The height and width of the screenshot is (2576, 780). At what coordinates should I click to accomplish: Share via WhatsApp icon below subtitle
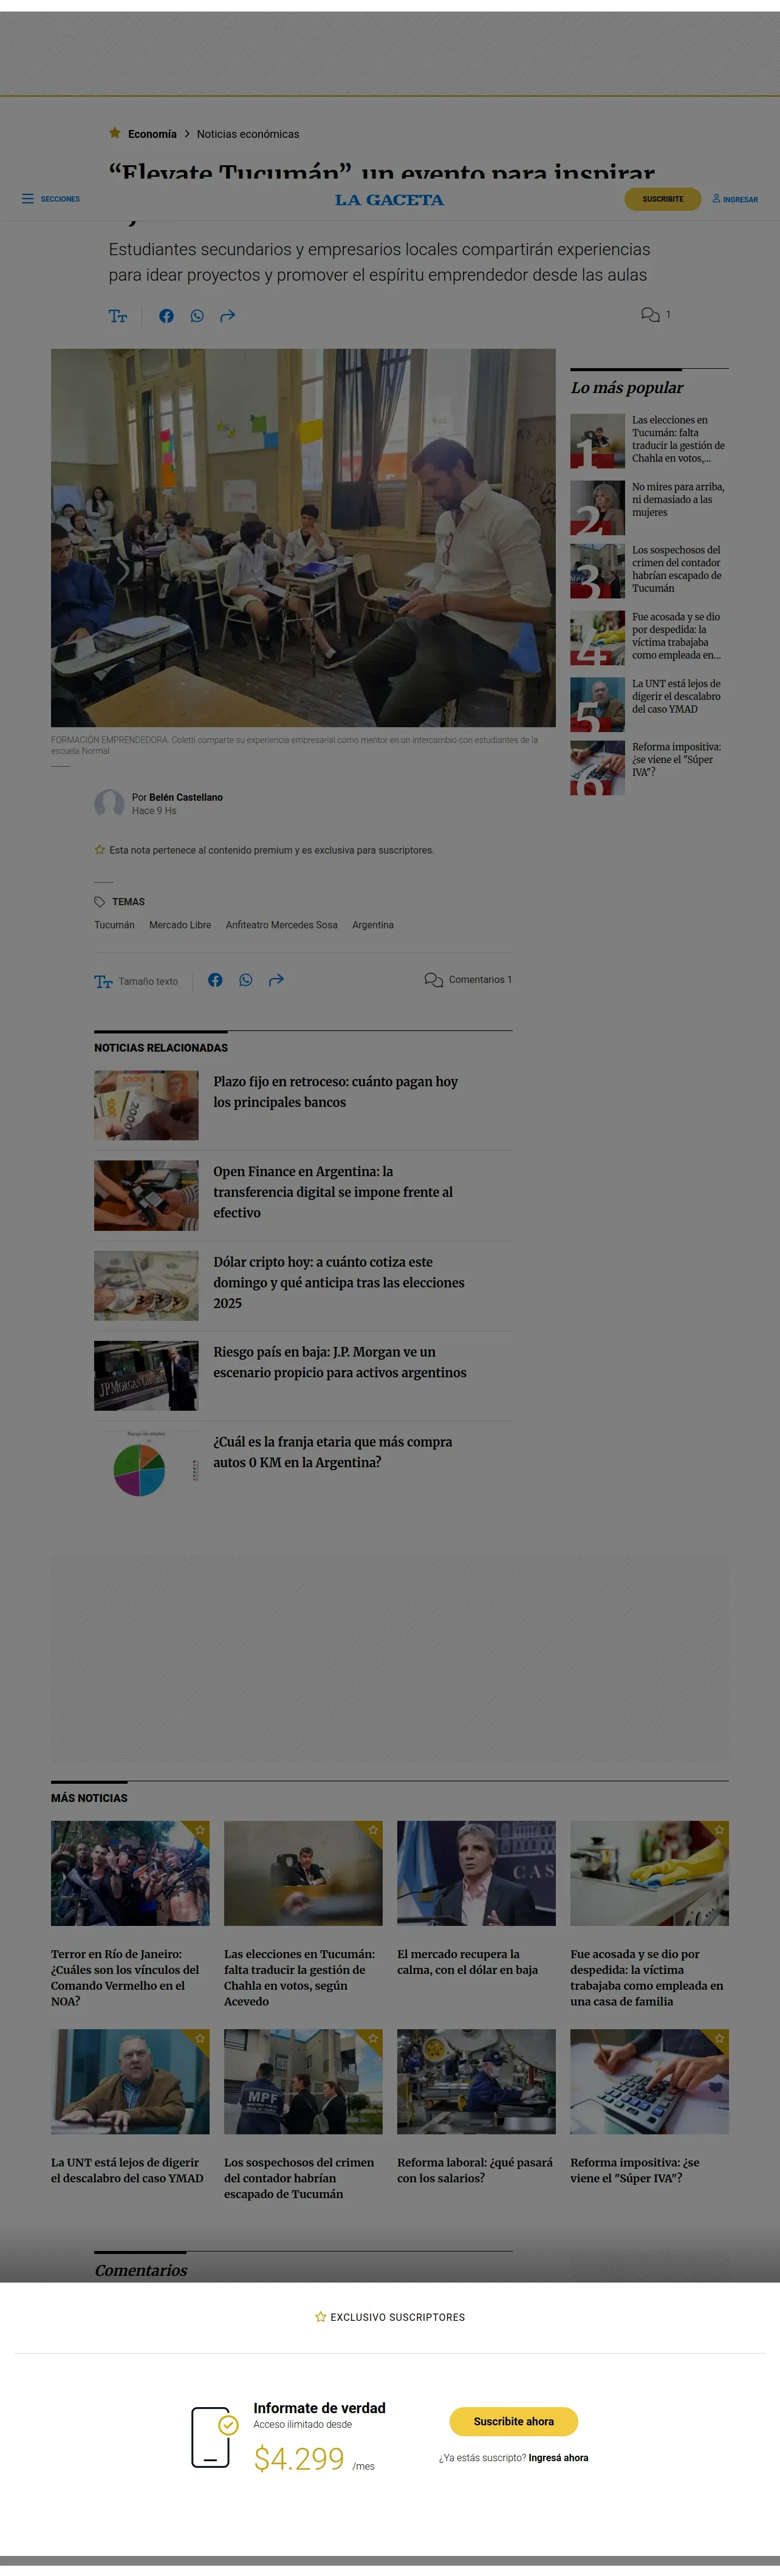(x=197, y=316)
